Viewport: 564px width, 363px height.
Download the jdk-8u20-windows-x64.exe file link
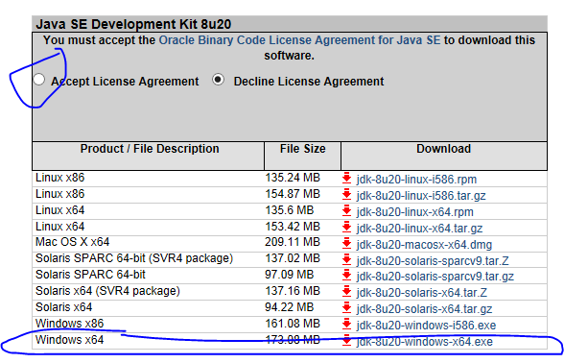tap(424, 342)
